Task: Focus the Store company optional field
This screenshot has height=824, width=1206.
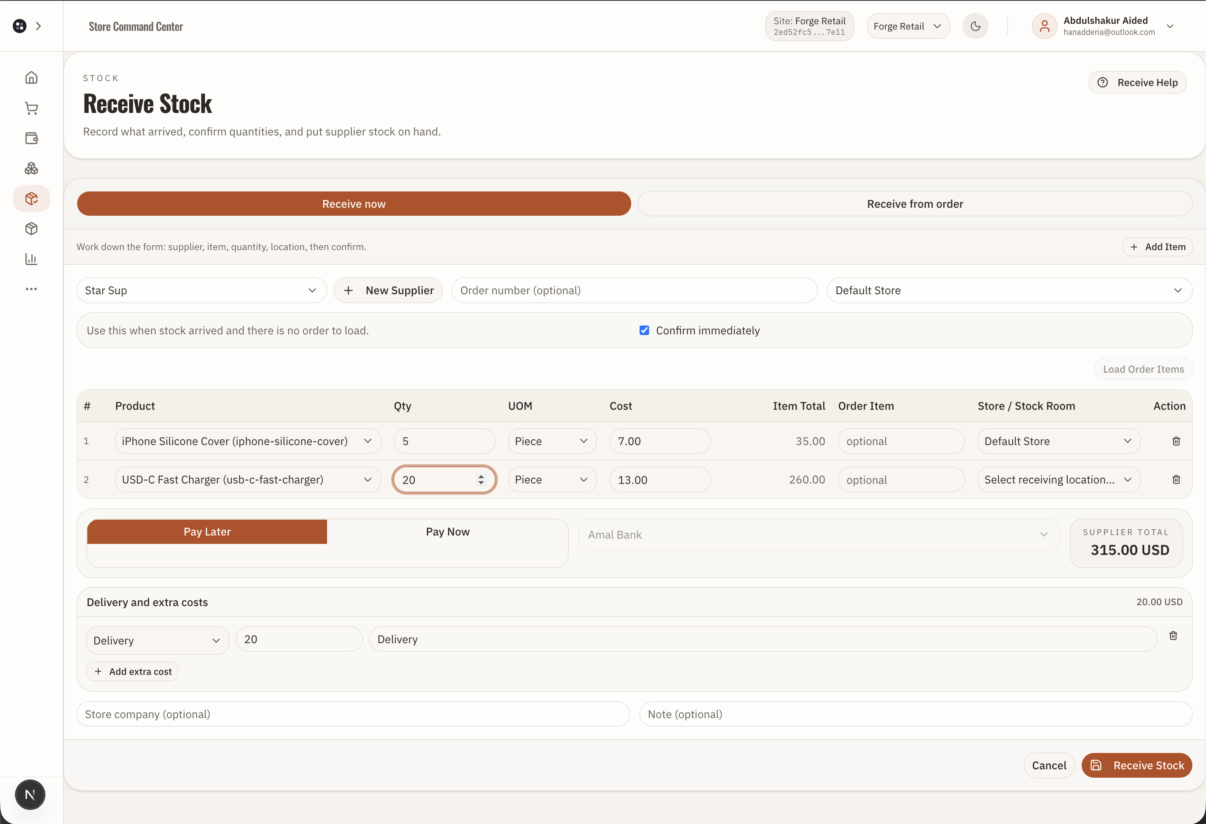Action: [x=353, y=714]
